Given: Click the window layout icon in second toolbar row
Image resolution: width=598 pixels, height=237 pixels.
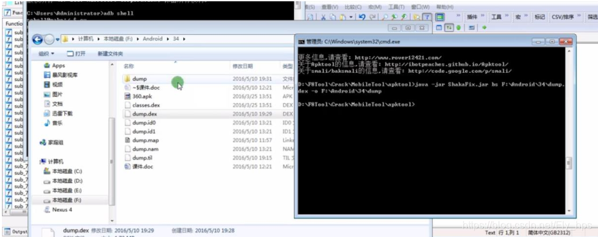Looking at the screenshot, I should pos(439,28).
